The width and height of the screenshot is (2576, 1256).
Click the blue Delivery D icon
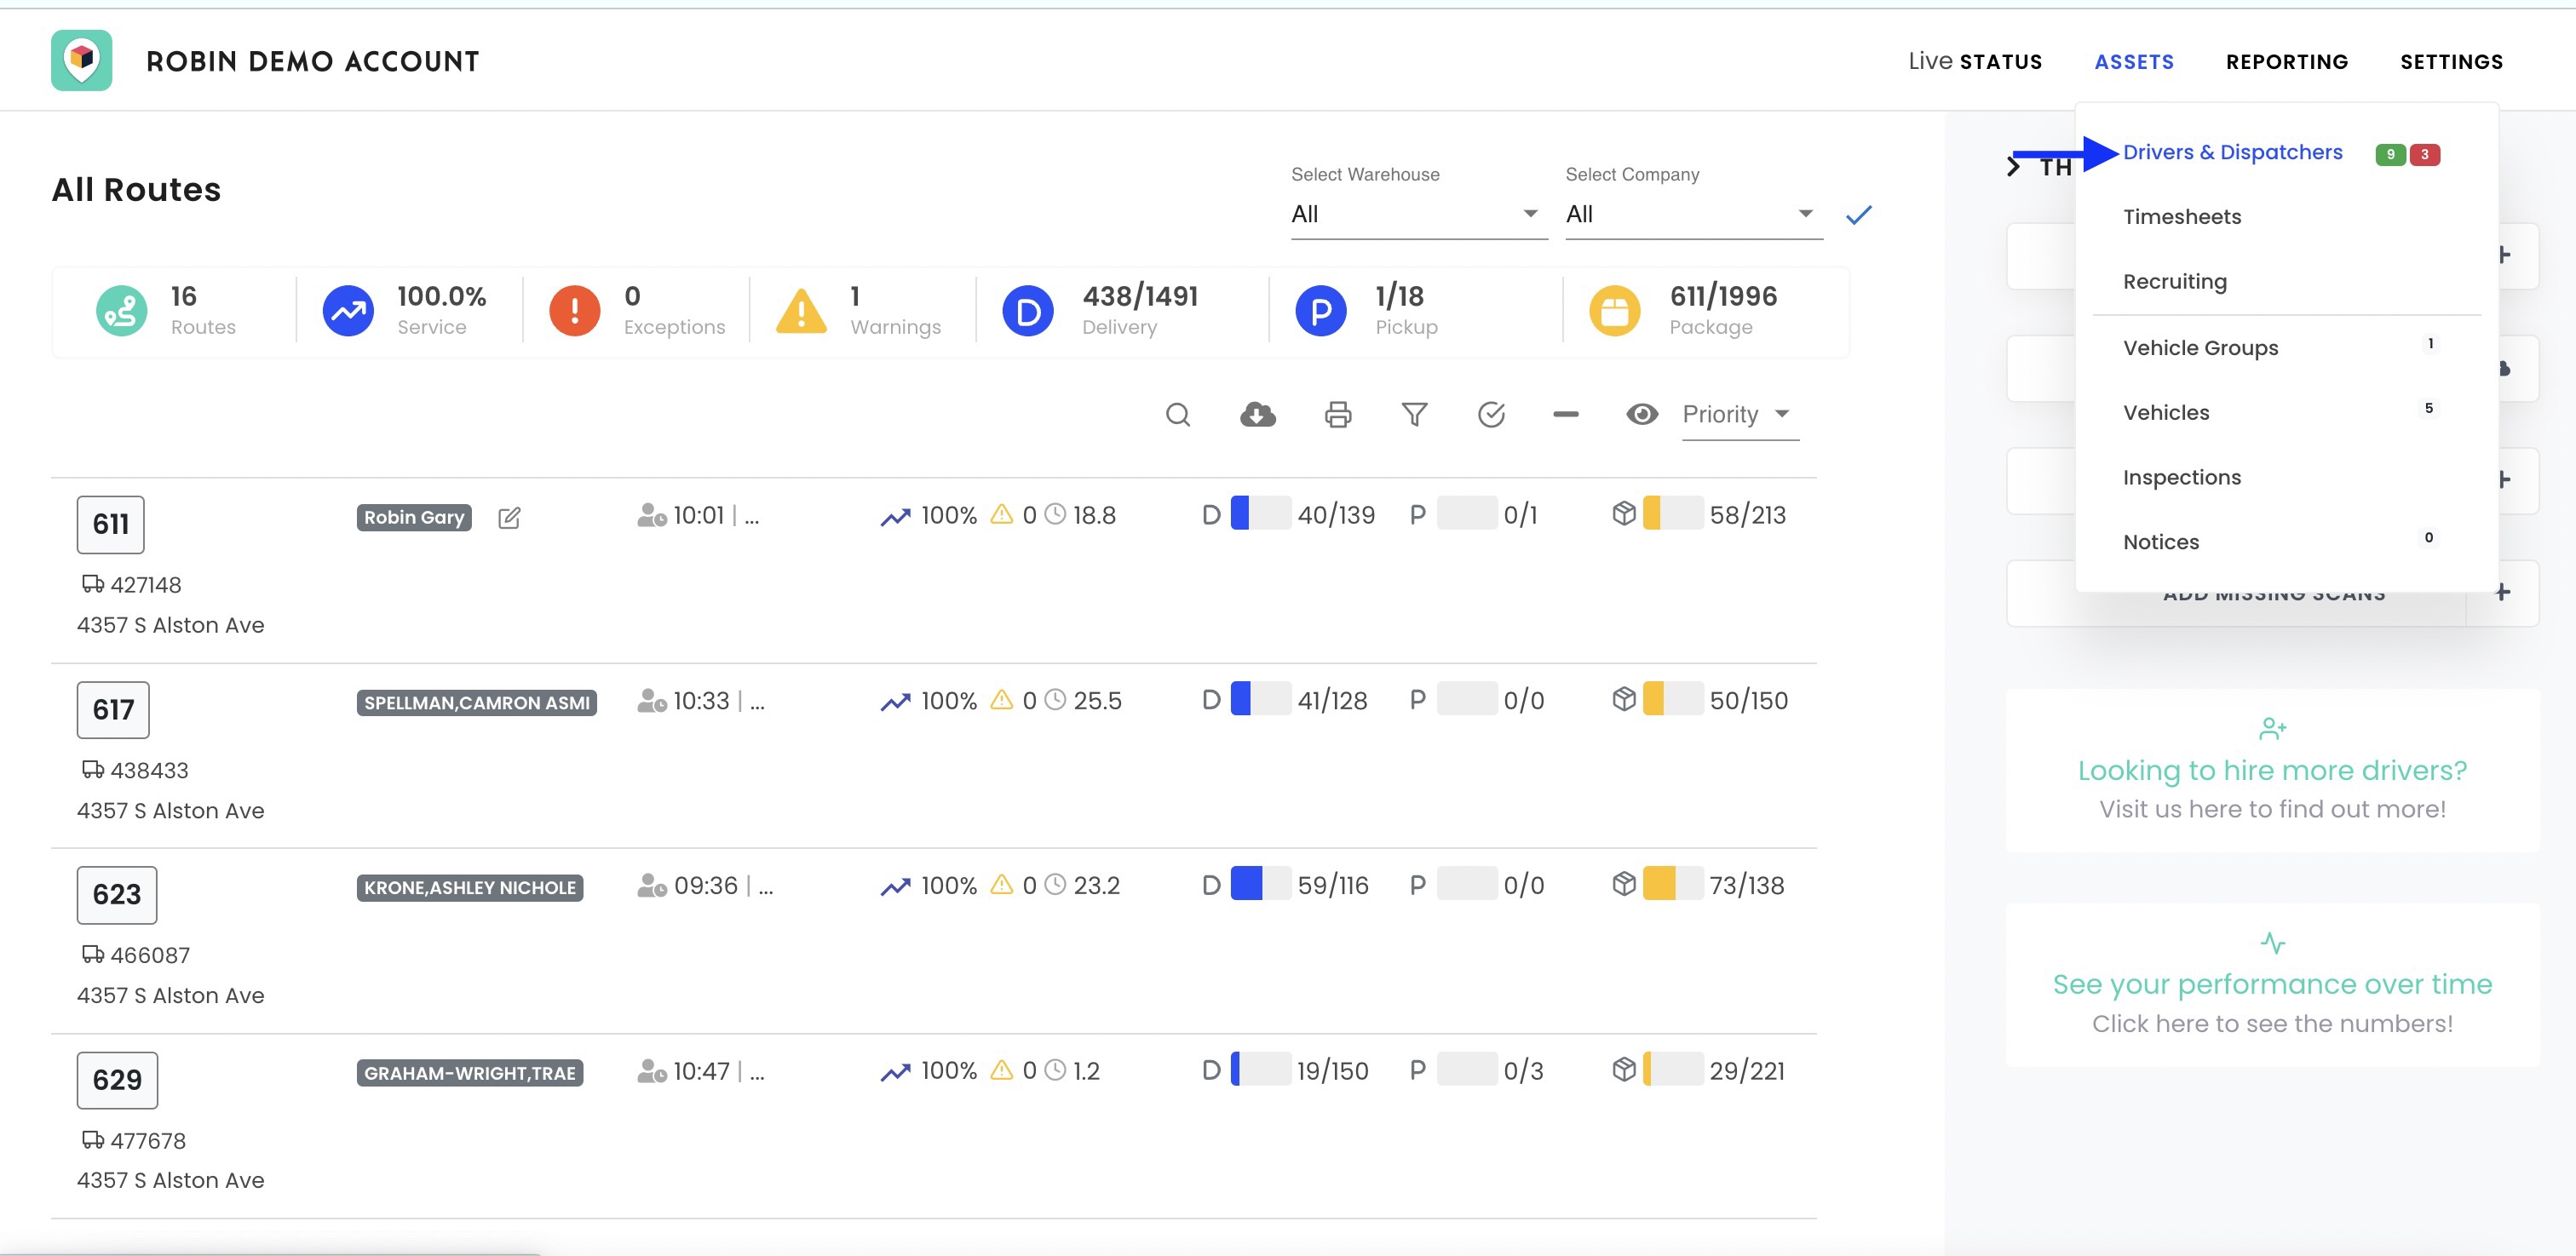pyautogui.click(x=1028, y=311)
